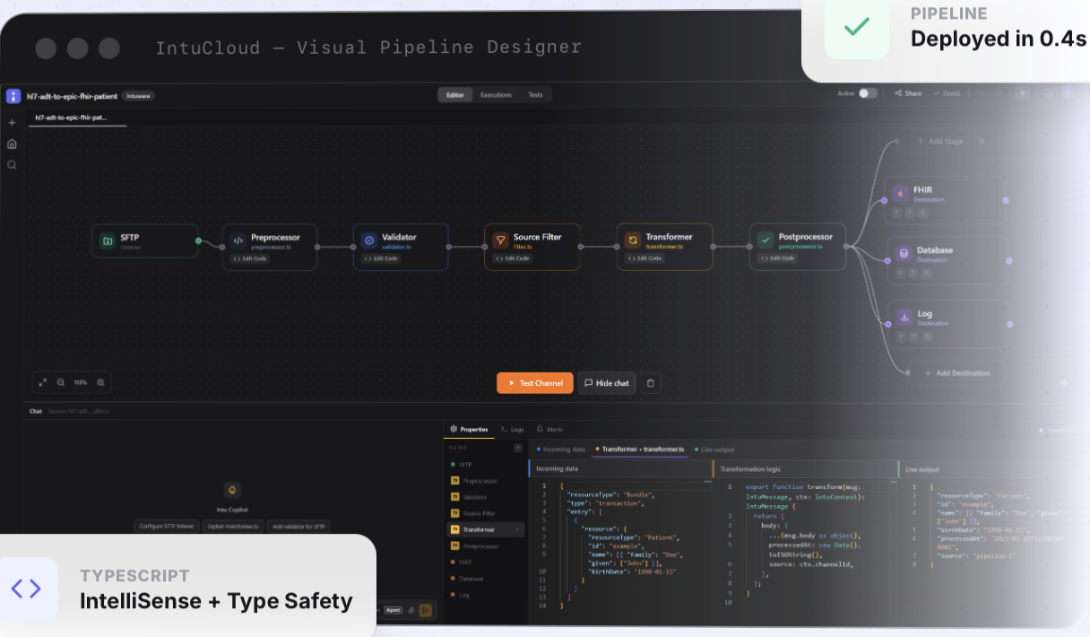Toggle the Active pipeline switch
1090x637 pixels.
click(867, 93)
